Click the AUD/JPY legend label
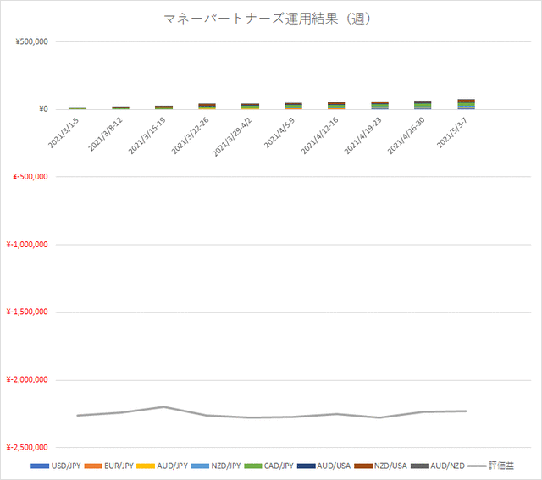 [172, 466]
